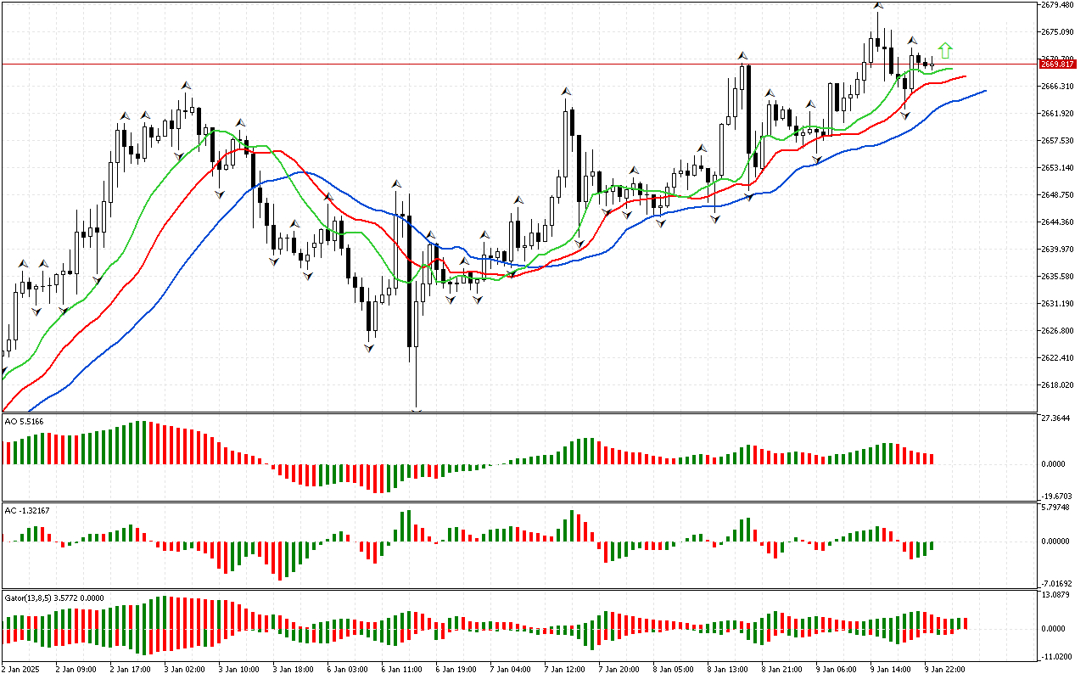1086x679 pixels.
Task: Click price level 2635.580 on the scale
Action: 1056,277
